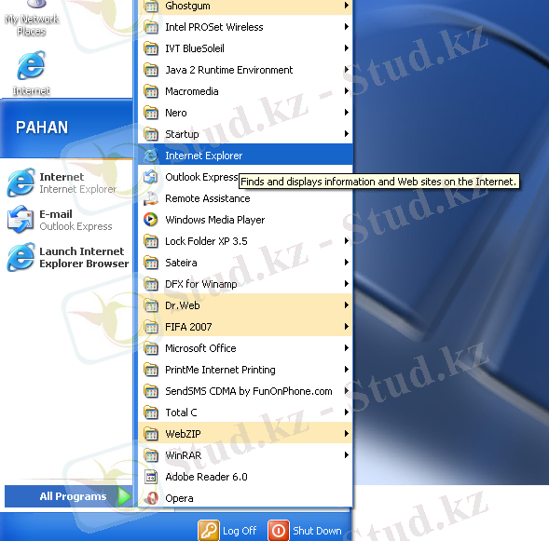Open the FIFA 2007 program folder

point(245,327)
